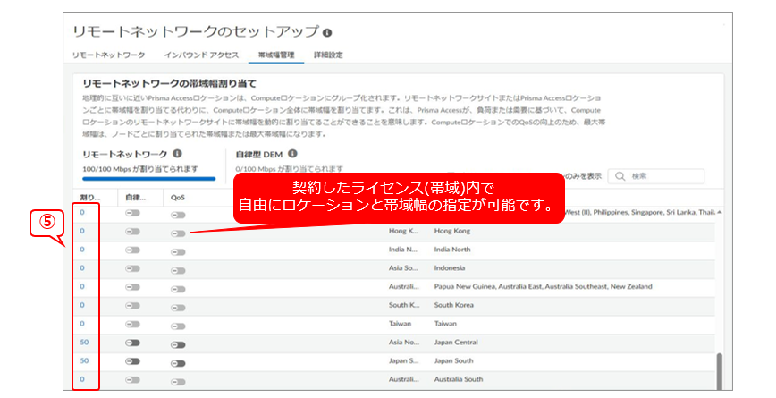Screen dimensions: 776x398
Task: Click the 'Indonesia' location text
Action: click(450, 267)
